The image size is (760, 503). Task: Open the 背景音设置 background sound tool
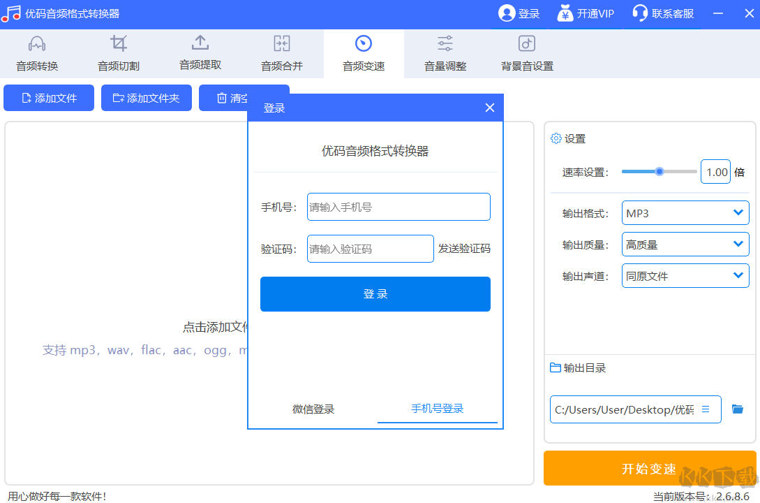point(526,54)
